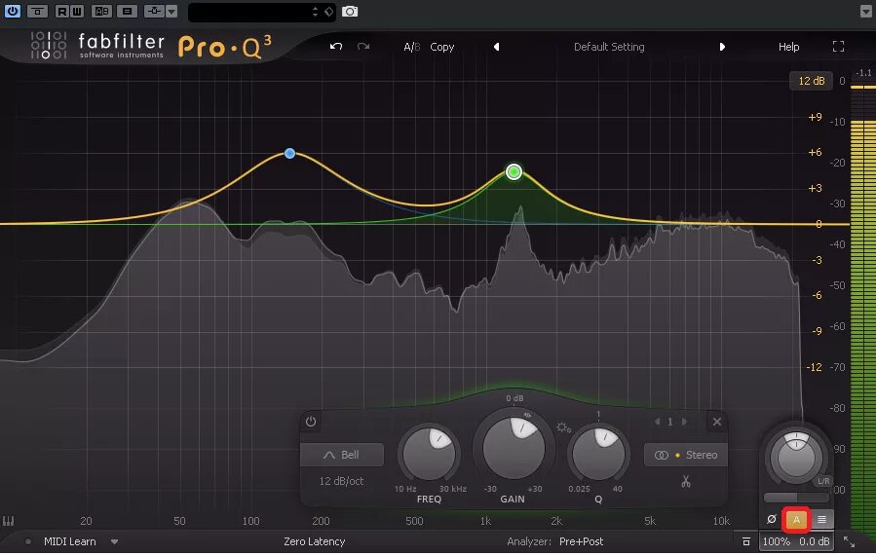Go to next preset with right arrow
This screenshot has width=876, height=556.
point(722,47)
